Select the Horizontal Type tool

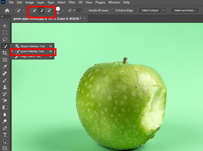5,135
